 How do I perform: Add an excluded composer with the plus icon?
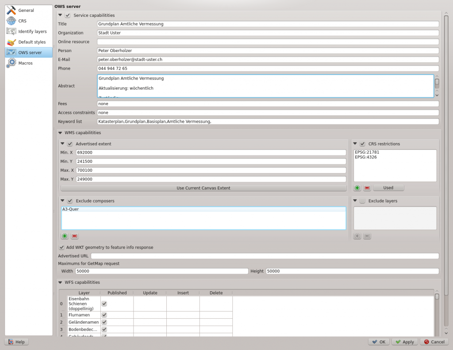64,236
